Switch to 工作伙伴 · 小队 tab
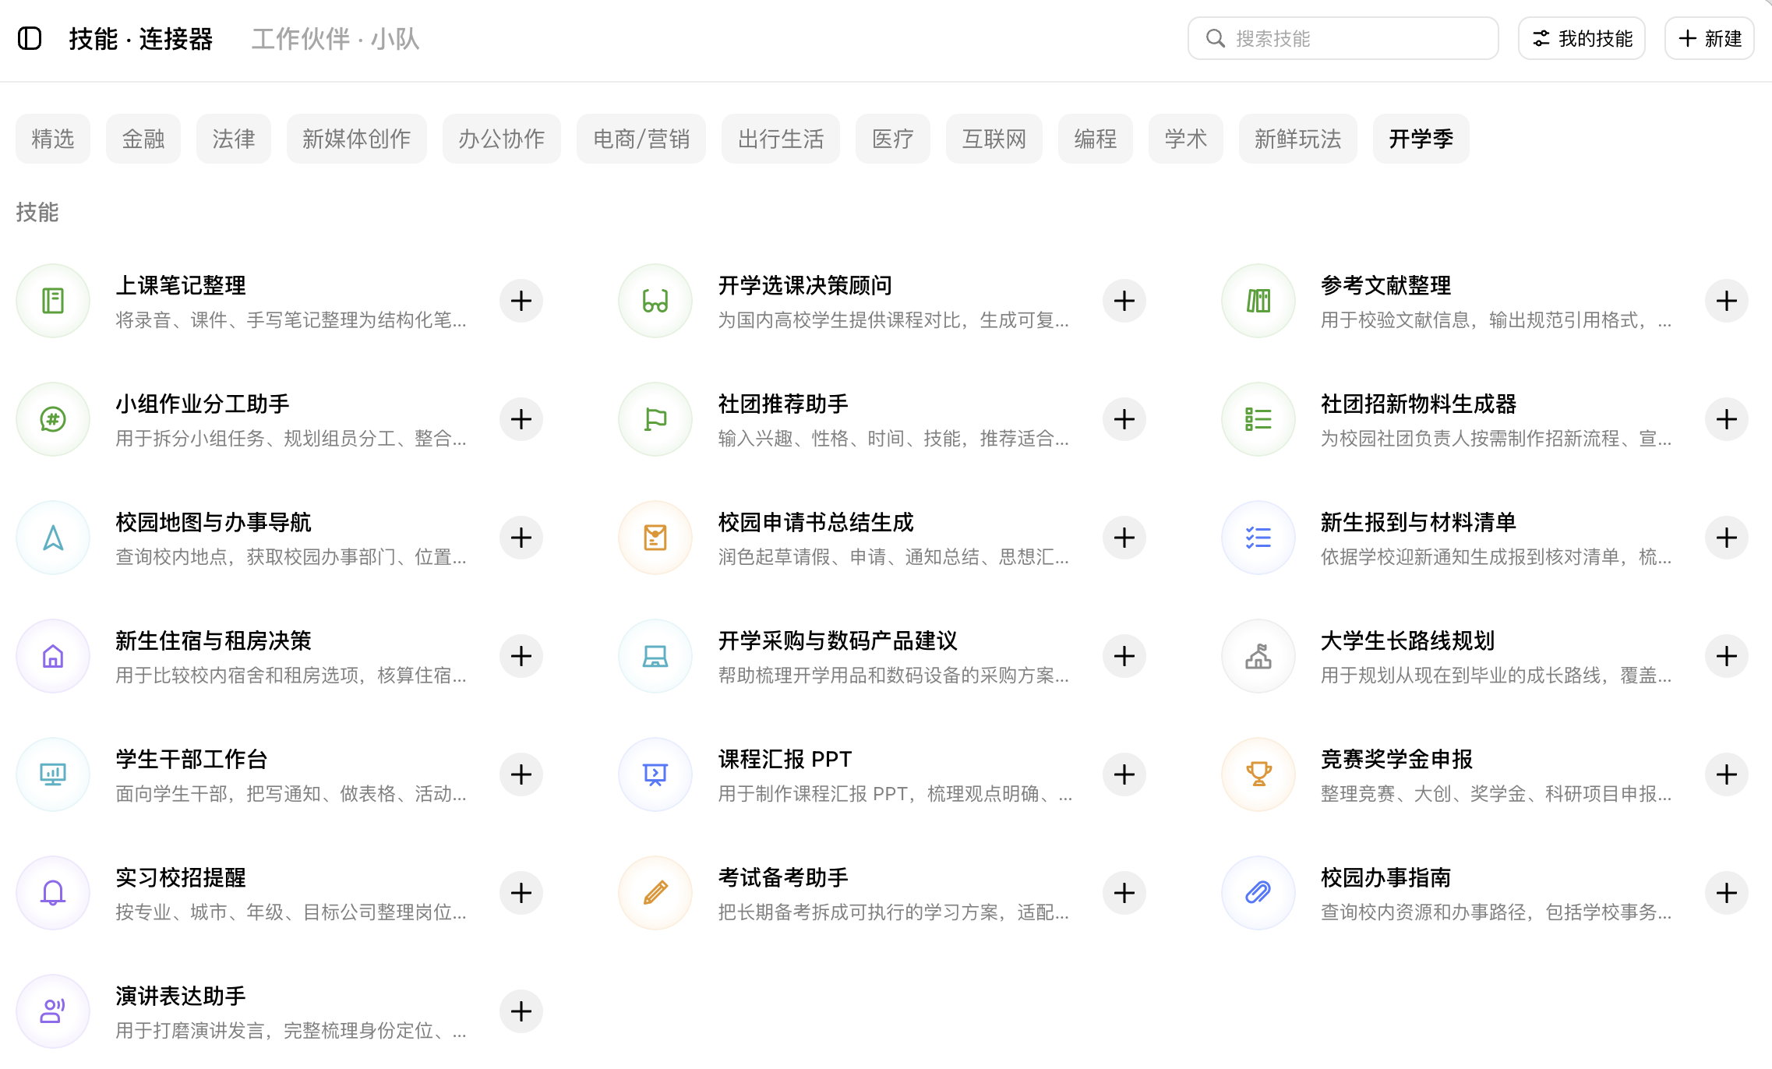 (x=336, y=38)
